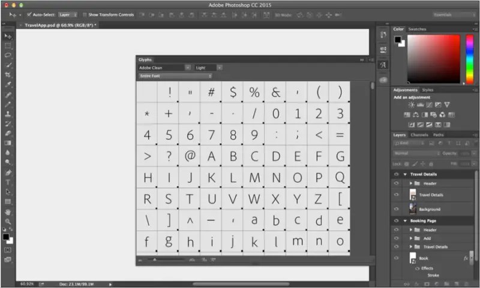The height and width of the screenshot is (288, 480).
Task: Toggle the Auto-Select checkbox
Action: pyautogui.click(x=29, y=14)
